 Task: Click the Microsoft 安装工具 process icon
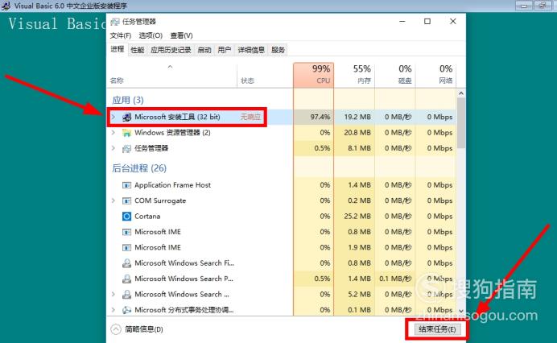(126, 117)
